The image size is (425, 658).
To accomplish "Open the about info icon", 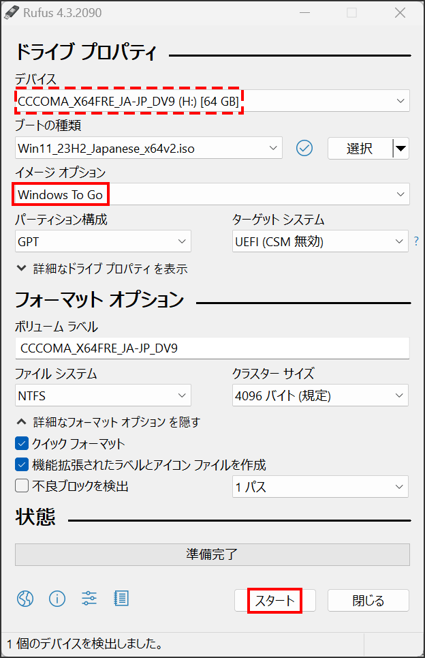I will click(57, 599).
